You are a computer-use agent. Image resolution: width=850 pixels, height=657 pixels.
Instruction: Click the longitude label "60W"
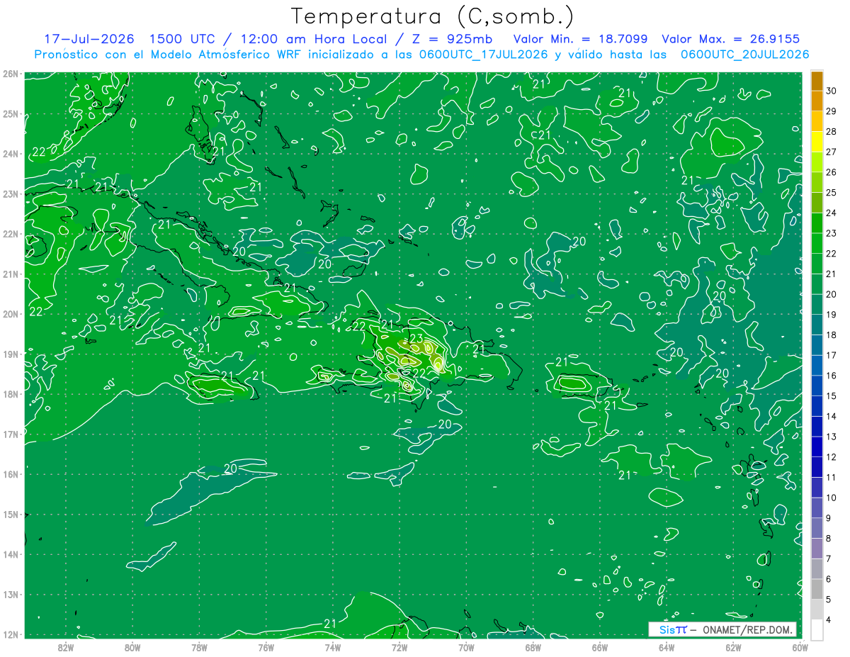pos(800,647)
